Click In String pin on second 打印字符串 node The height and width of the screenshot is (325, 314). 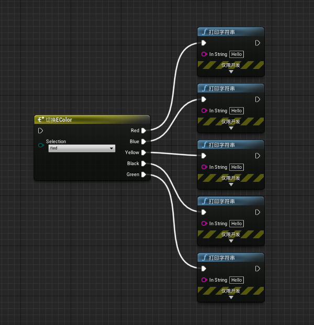click(205, 111)
